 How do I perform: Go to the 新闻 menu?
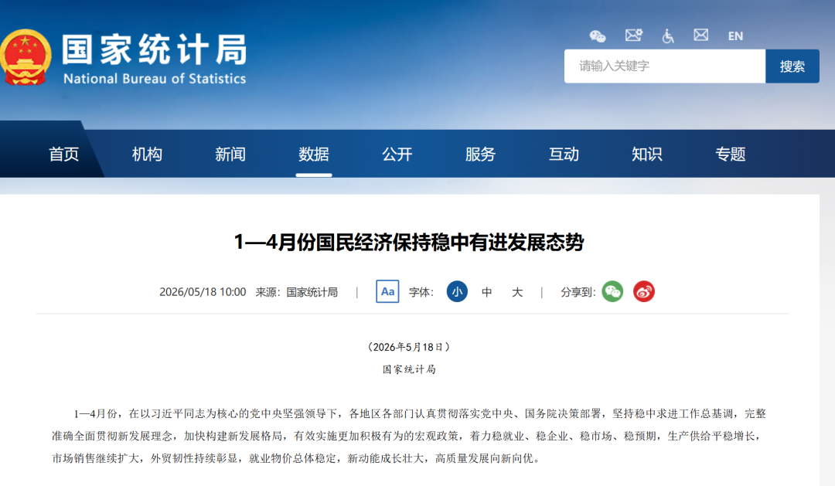point(230,155)
